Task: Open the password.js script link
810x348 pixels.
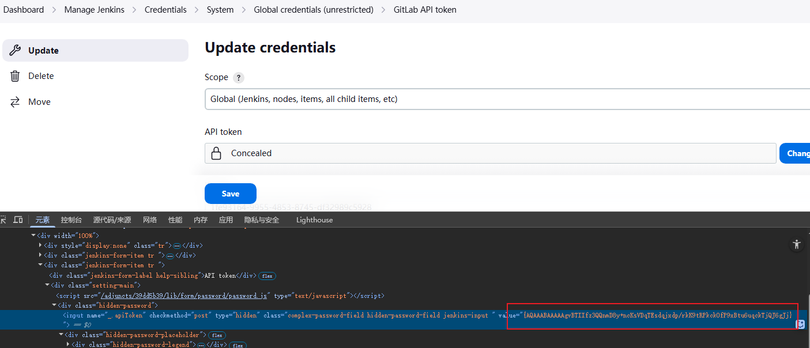Action: point(184,296)
